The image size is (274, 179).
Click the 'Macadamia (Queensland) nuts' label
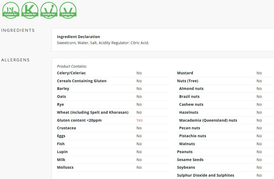click(208, 120)
